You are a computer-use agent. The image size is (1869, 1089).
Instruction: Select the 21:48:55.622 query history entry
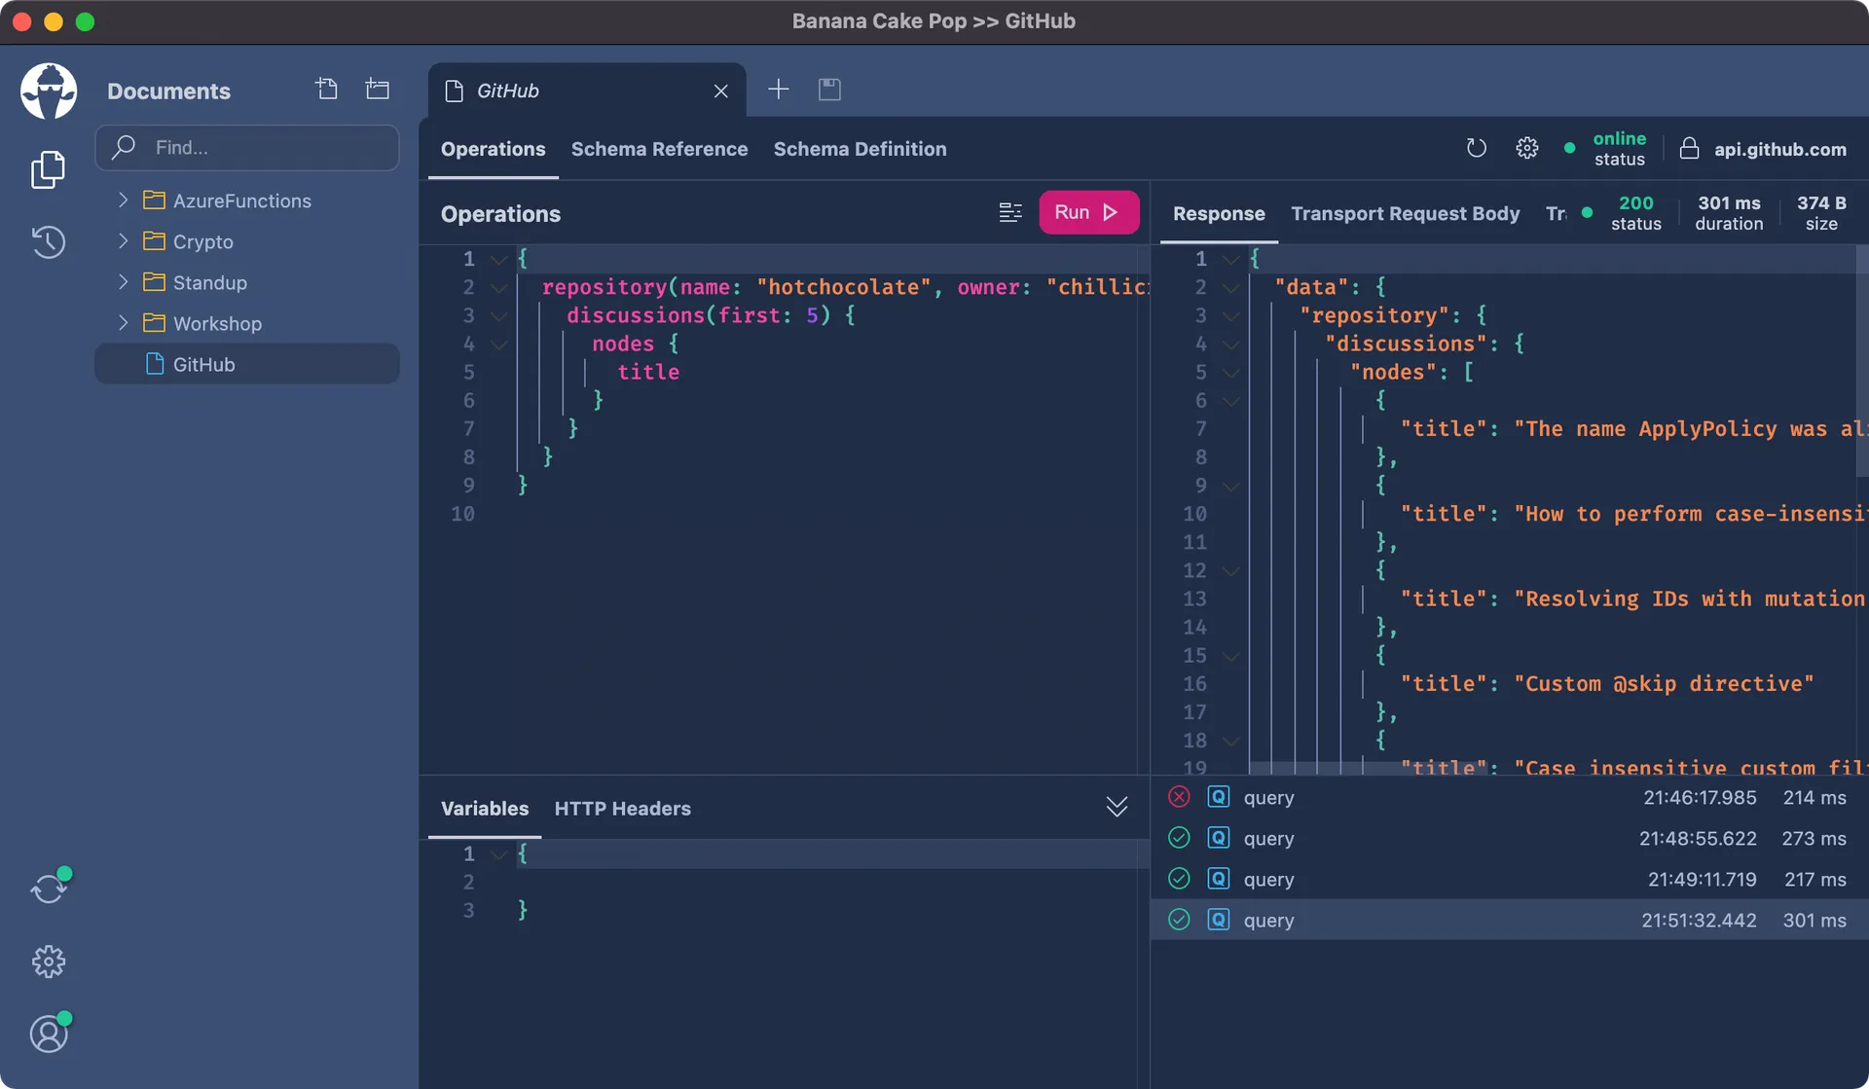[x=1509, y=838]
